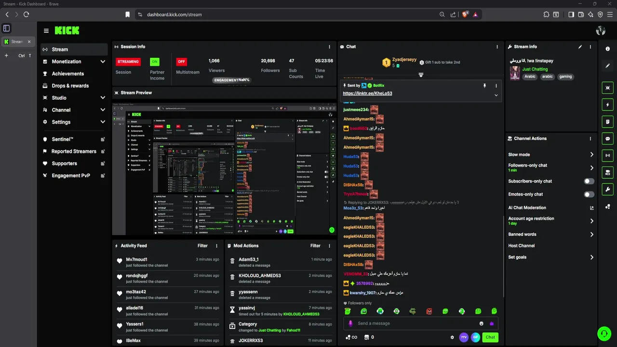The height and width of the screenshot is (347, 617).
Task: Open Sentinel in the sidebar
Action: 73,139
